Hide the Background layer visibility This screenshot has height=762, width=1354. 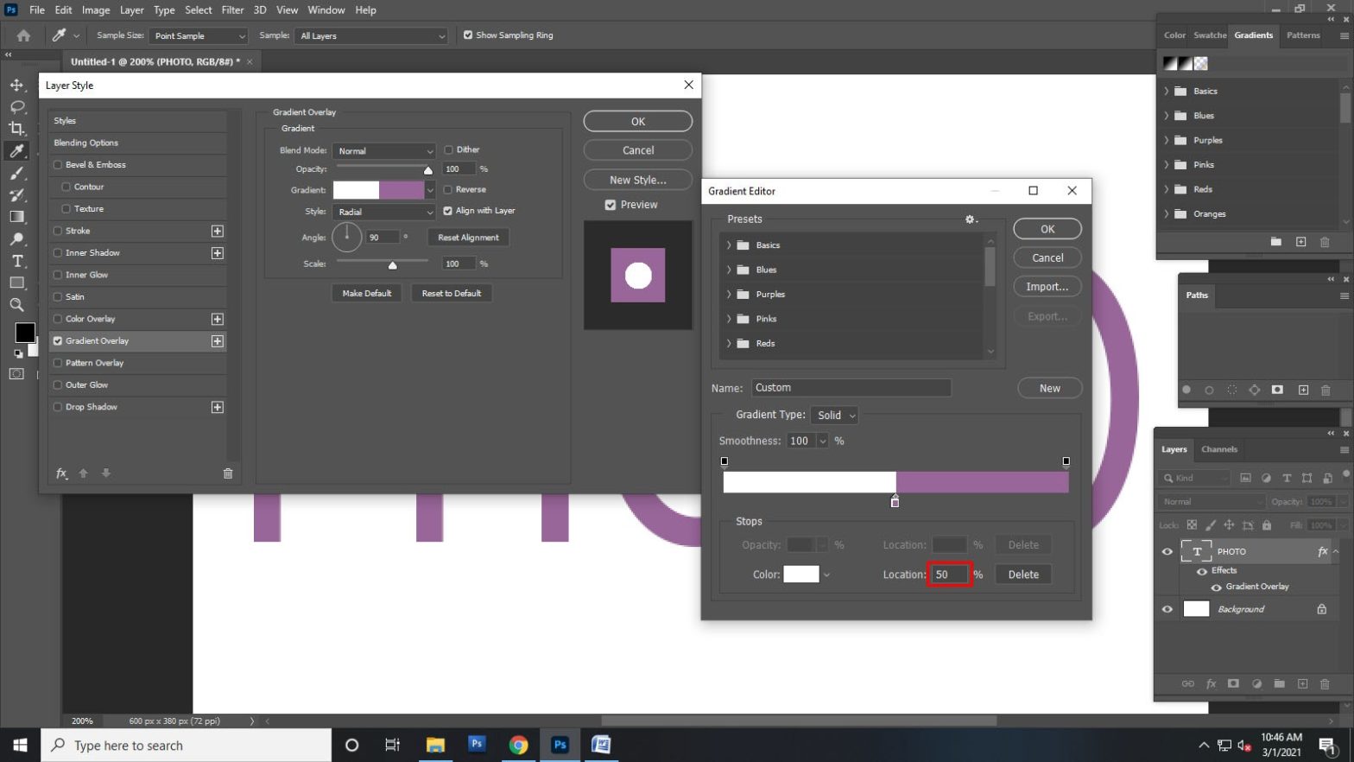(x=1167, y=609)
